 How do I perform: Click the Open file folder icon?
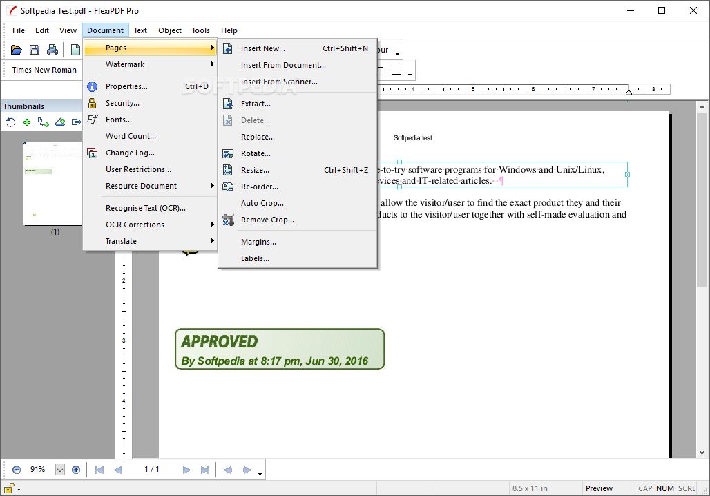tap(17, 50)
